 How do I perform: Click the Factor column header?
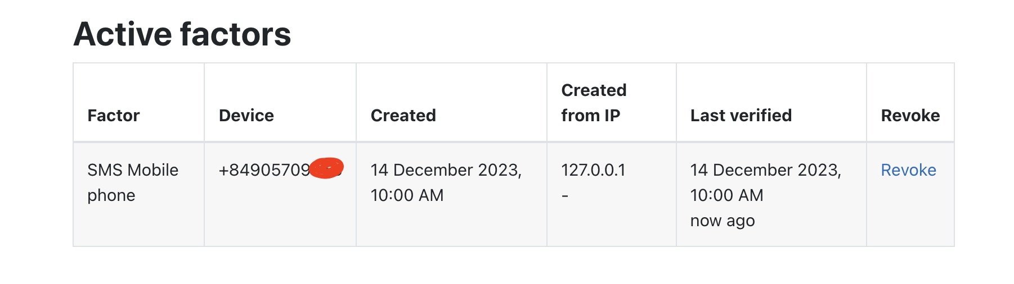tap(114, 116)
